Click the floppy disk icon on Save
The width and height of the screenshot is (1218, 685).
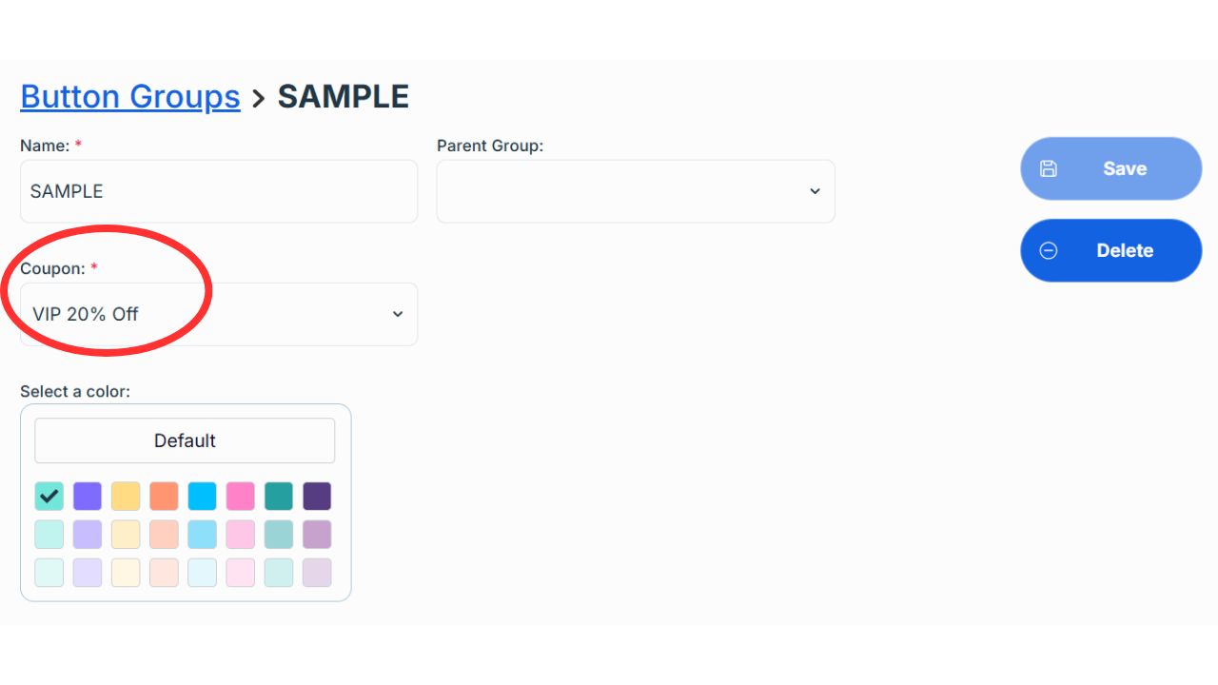tap(1048, 168)
